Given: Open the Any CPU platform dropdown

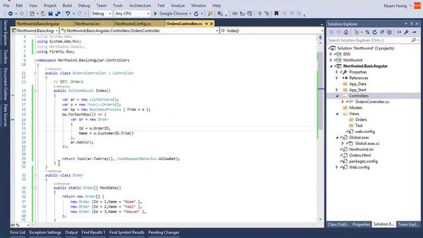Looking at the screenshot, I should click(x=148, y=13).
